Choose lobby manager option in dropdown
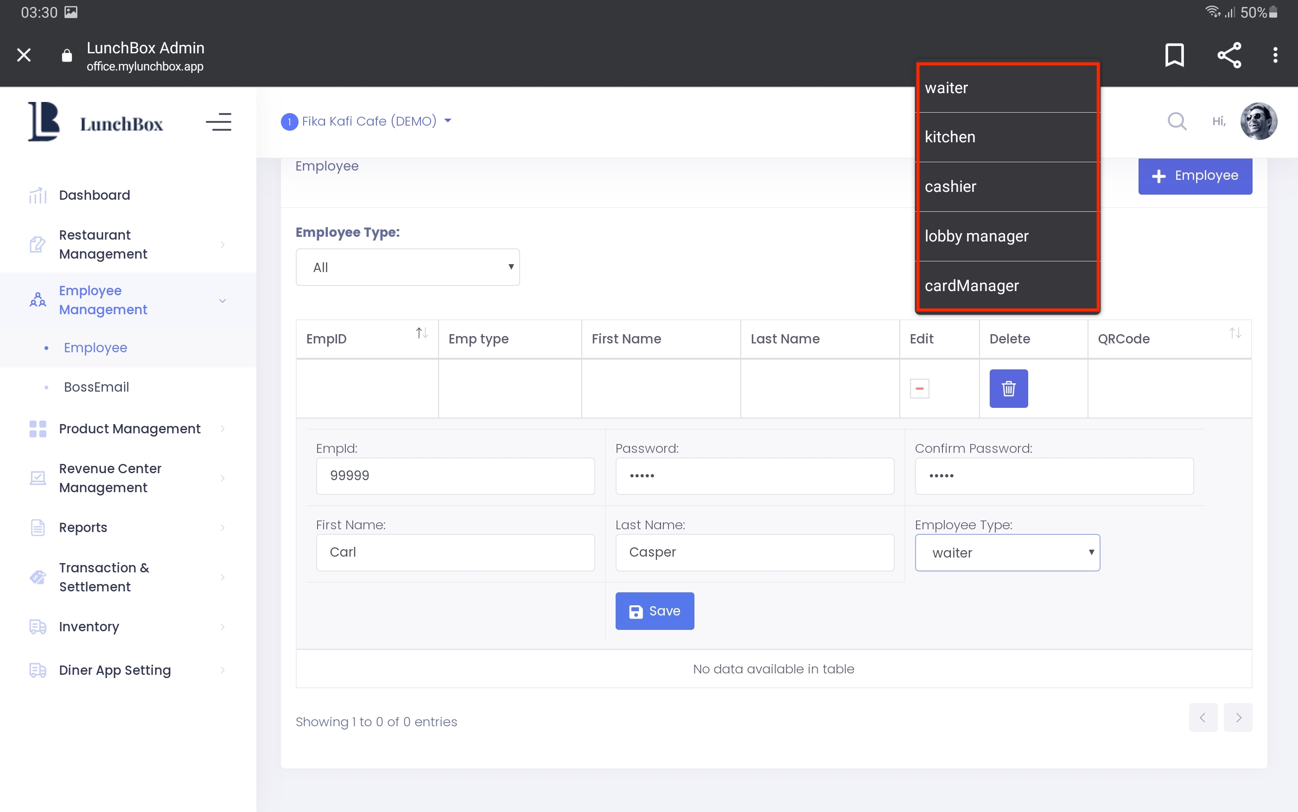 click(1007, 236)
